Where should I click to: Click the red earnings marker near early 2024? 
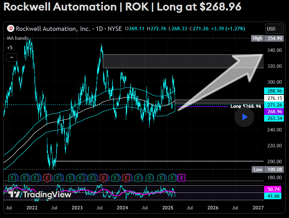click(126, 178)
